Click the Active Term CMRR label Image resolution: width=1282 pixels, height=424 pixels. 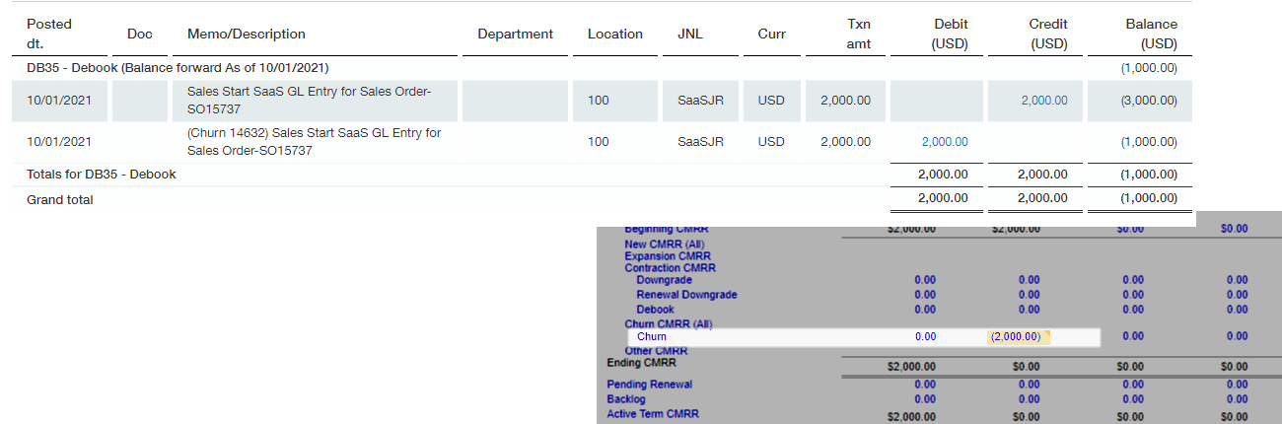click(x=652, y=414)
